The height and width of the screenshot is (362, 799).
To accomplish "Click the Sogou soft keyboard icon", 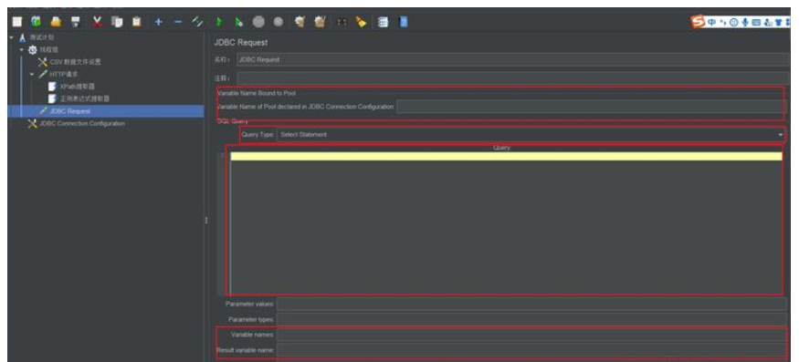I will (756, 23).
